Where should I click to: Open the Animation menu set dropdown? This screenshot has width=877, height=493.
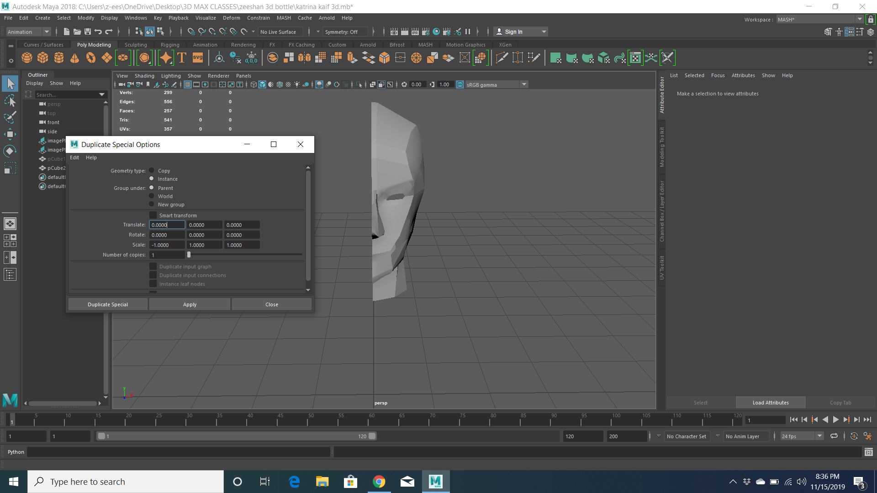click(x=28, y=32)
